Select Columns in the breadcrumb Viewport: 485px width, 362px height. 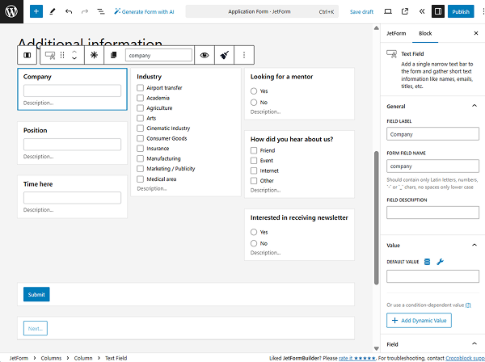coord(51,358)
